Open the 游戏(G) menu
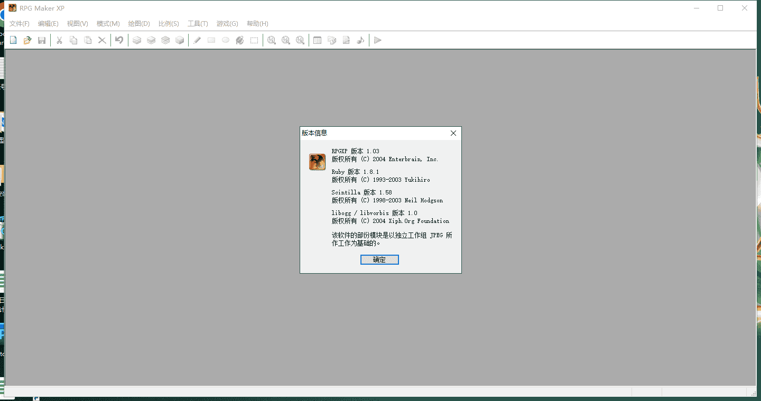This screenshot has height=401, width=761. point(227,23)
